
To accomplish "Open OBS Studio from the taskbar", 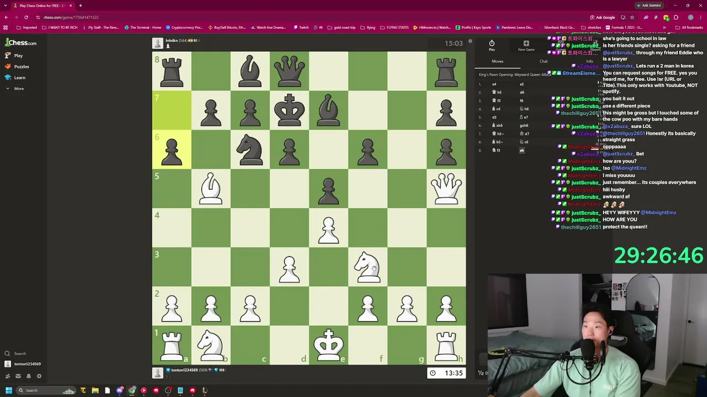I will coord(168,390).
